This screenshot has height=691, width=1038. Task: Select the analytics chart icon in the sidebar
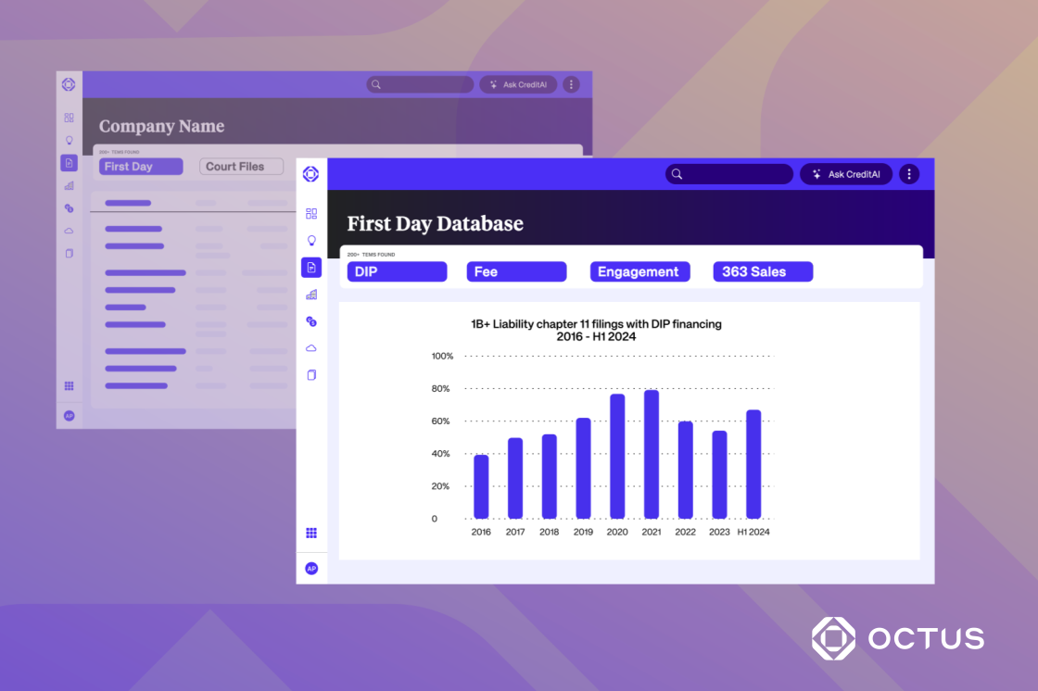[x=311, y=294]
